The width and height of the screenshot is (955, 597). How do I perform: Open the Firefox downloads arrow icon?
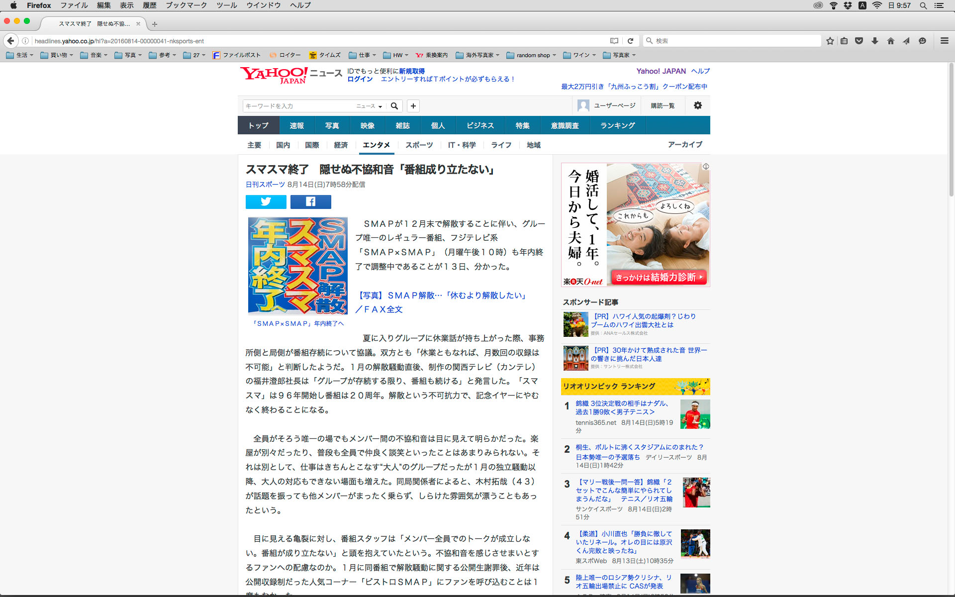(x=874, y=41)
